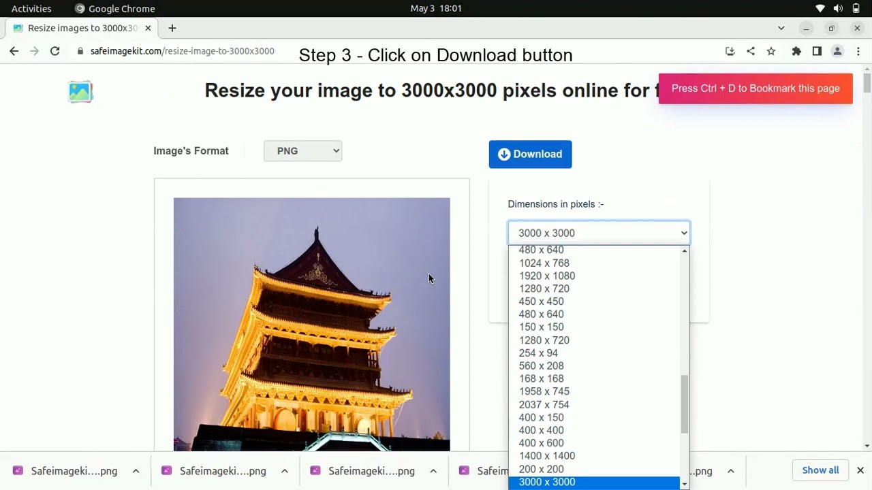Navigate back with the browser back arrow
This screenshot has width=872, height=490.
tap(14, 51)
